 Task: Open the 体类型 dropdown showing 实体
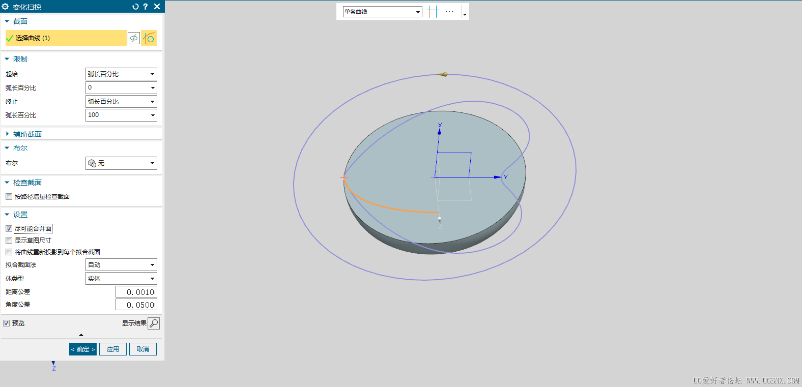point(121,279)
